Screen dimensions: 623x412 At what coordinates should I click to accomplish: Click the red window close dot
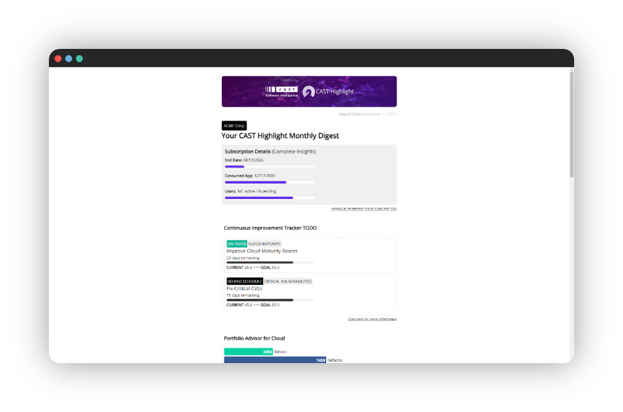(x=58, y=58)
